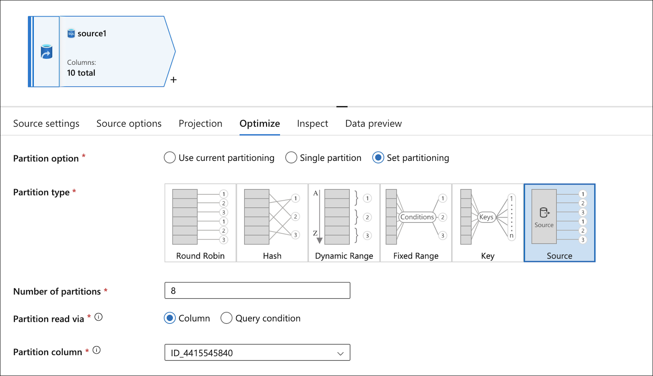The width and height of the screenshot is (653, 376).
Task: Open the Projection tab
Action: (x=200, y=123)
